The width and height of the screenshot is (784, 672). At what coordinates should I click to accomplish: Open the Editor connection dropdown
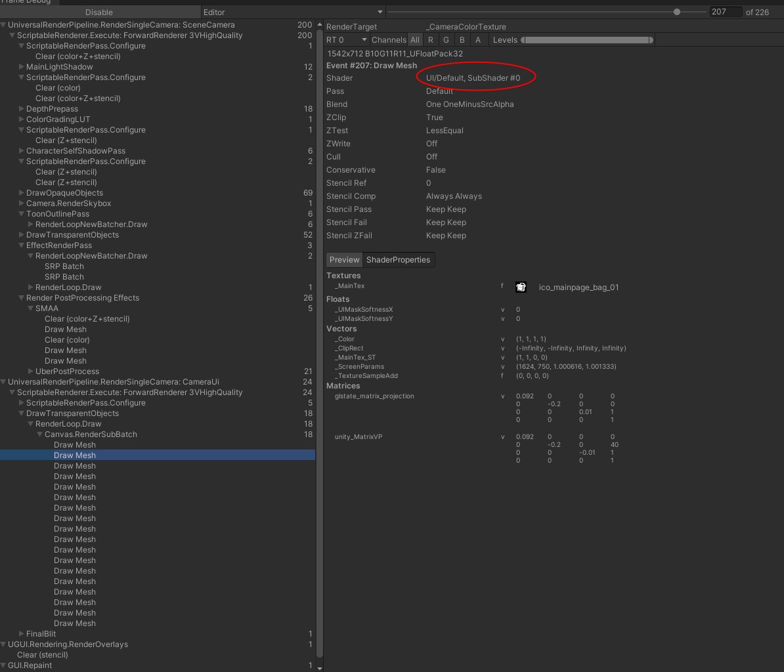pos(293,12)
